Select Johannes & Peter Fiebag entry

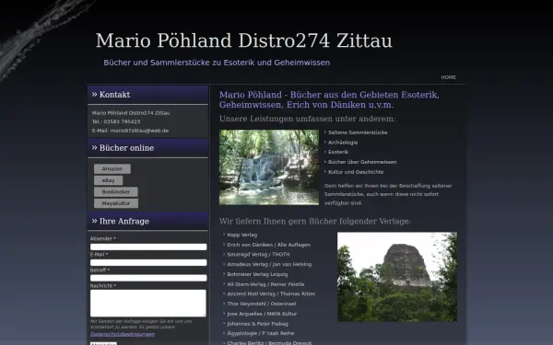[257, 324]
